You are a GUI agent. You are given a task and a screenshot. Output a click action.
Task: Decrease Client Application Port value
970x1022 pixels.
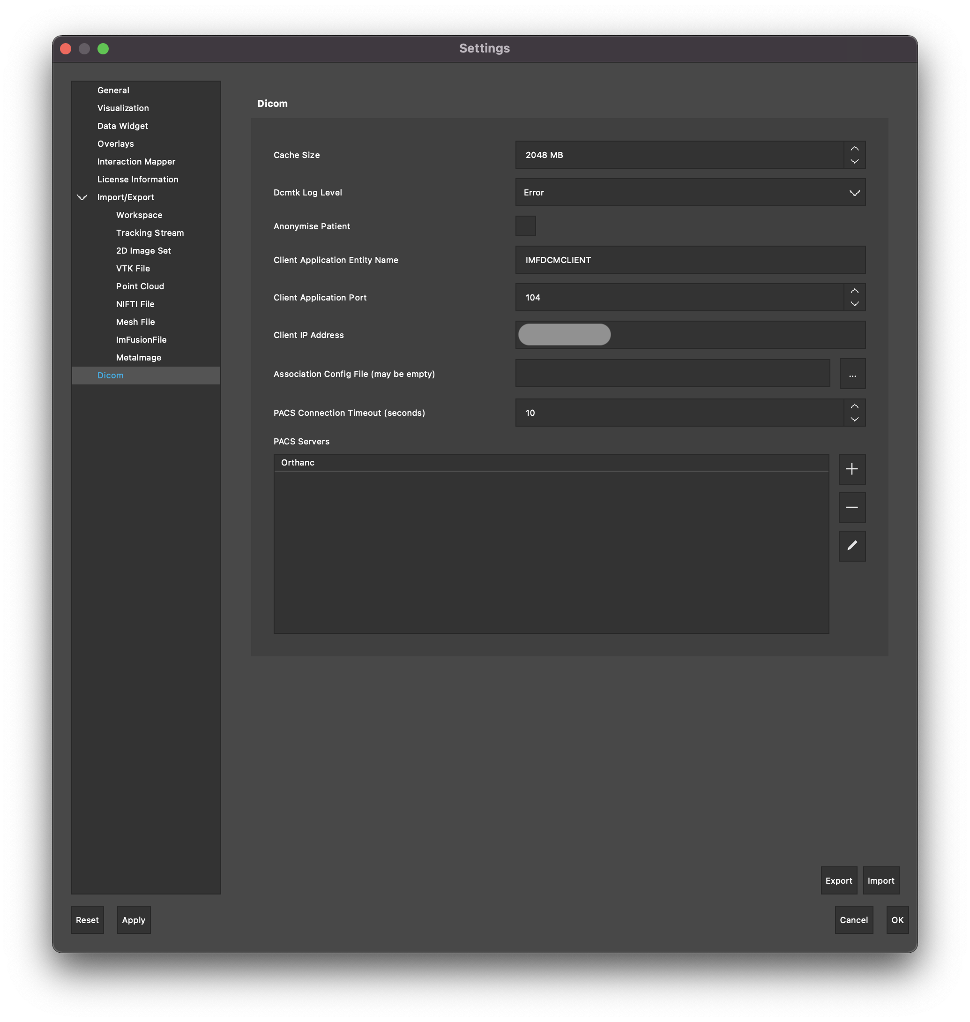click(x=854, y=304)
